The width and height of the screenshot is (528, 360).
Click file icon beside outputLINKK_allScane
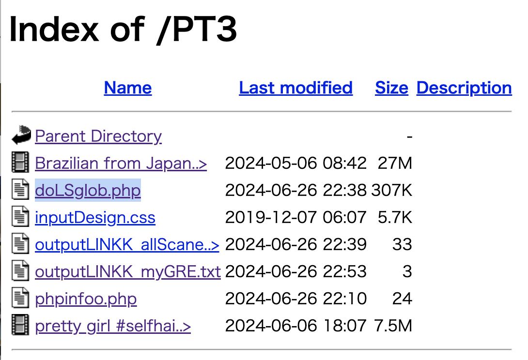point(20,245)
